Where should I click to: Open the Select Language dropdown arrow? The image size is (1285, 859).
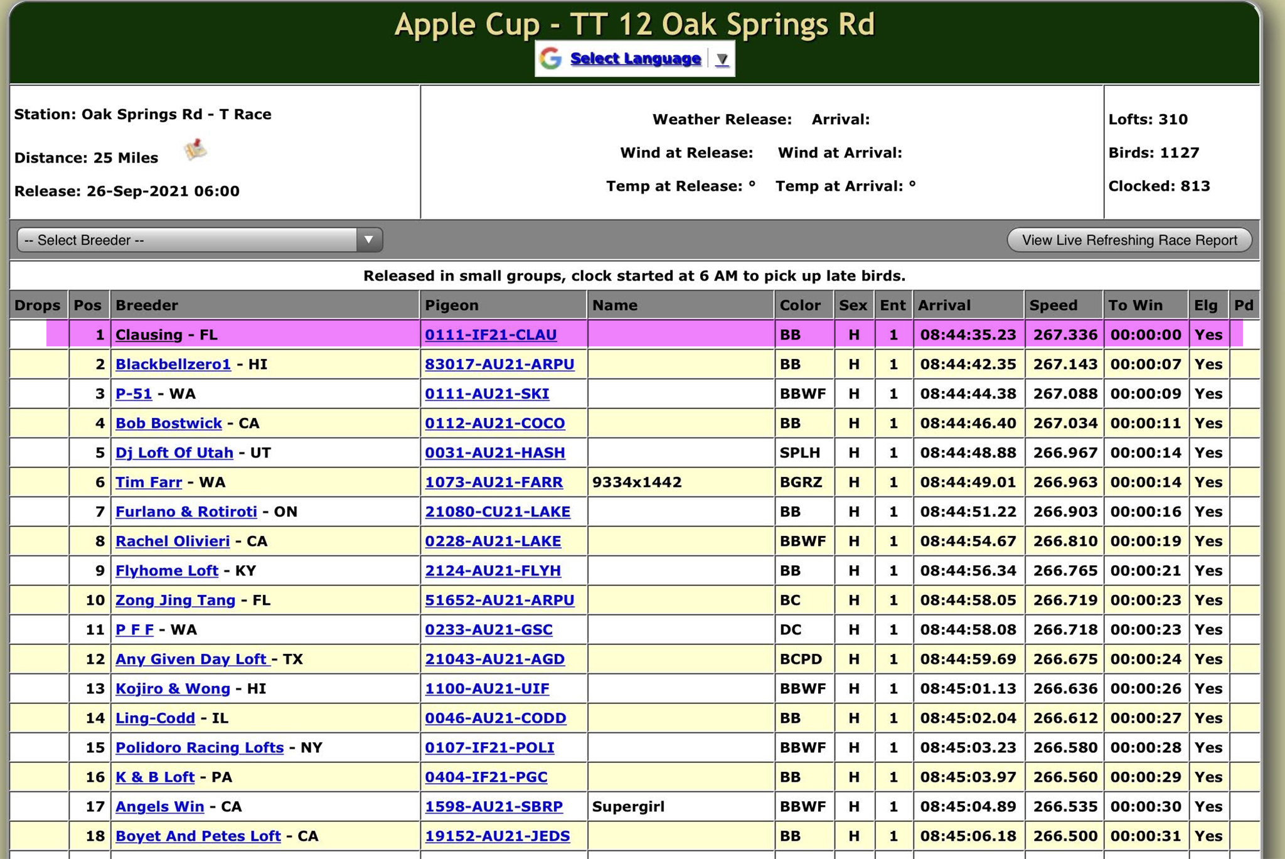[x=722, y=59]
